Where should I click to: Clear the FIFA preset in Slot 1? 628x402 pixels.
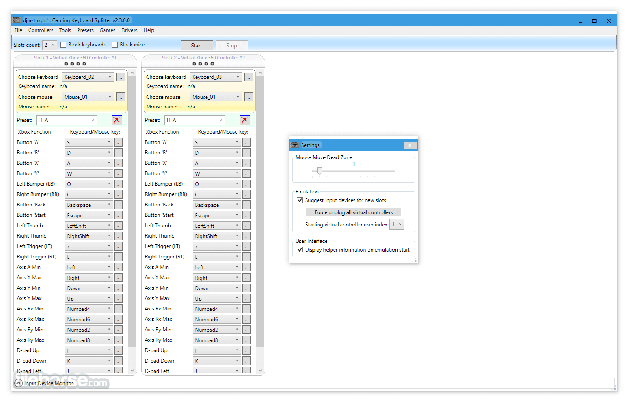pyautogui.click(x=117, y=120)
